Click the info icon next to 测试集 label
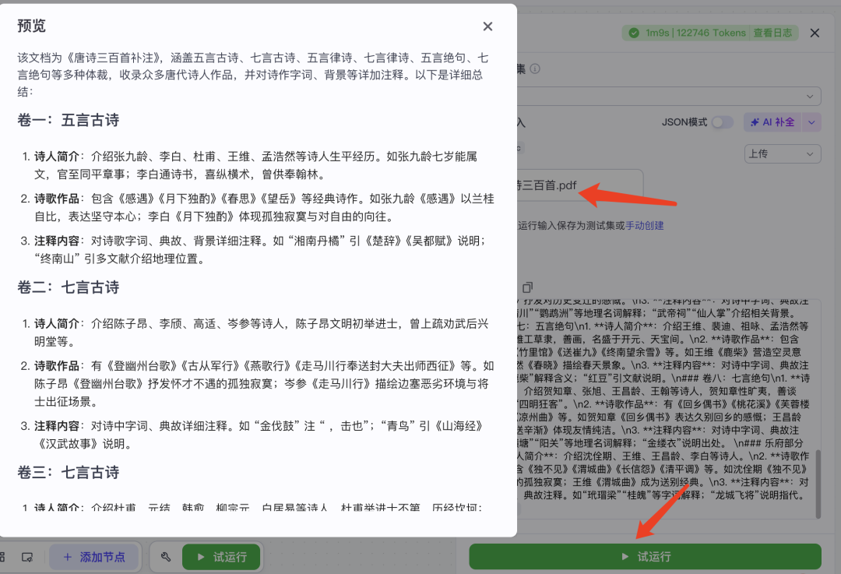The height and width of the screenshot is (574, 841). [537, 69]
